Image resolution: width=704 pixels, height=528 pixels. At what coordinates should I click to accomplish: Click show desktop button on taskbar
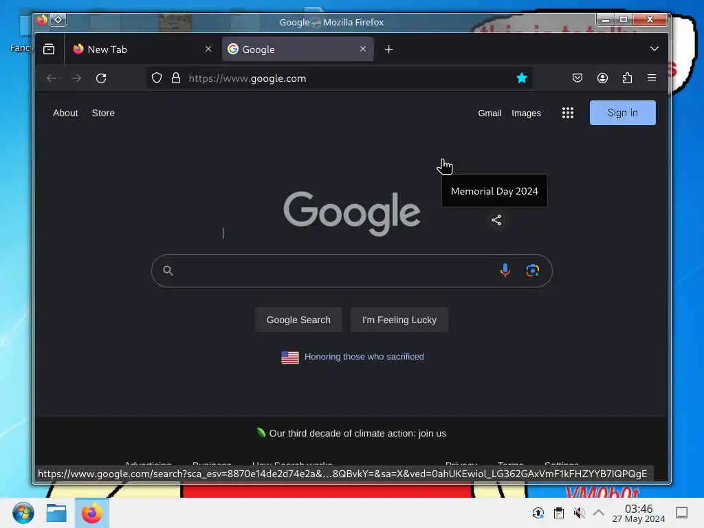(x=681, y=513)
